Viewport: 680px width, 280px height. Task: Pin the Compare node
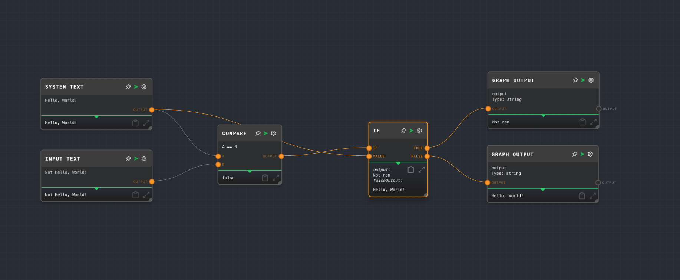point(258,133)
